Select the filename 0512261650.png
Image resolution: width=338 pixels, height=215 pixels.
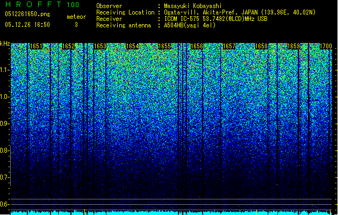(27, 14)
